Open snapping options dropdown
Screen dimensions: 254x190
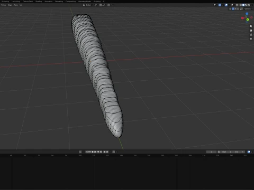click(x=104, y=5)
